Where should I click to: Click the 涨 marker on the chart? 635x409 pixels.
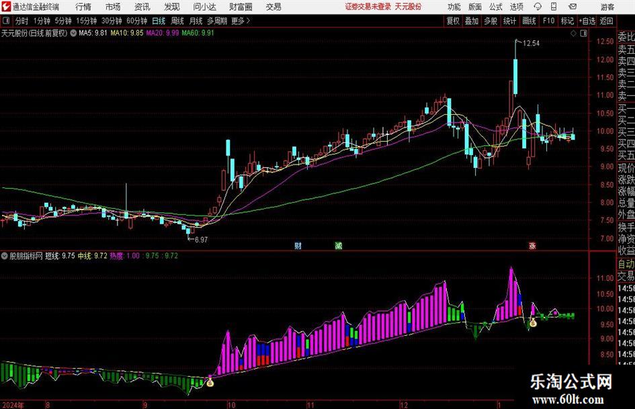point(532,245)
